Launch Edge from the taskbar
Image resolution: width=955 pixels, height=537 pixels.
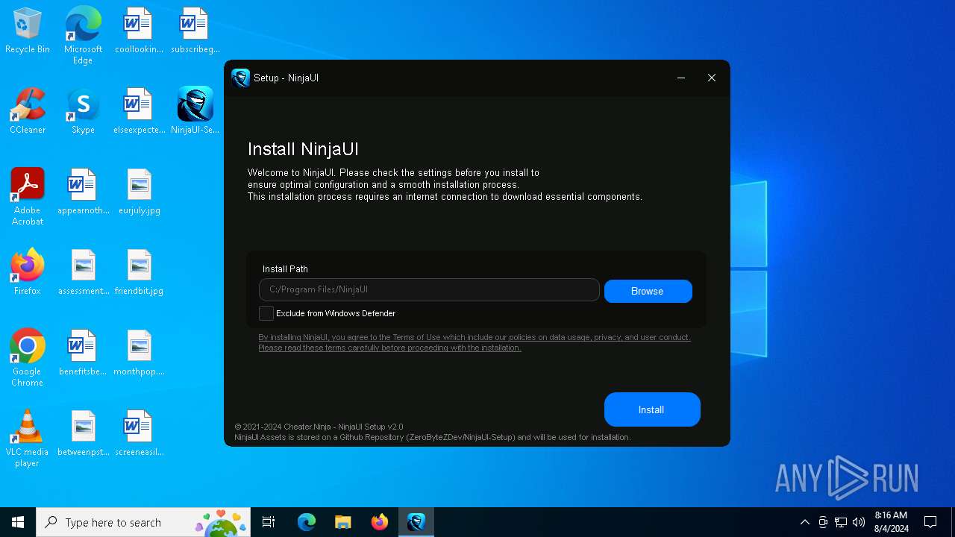point(307,522)
